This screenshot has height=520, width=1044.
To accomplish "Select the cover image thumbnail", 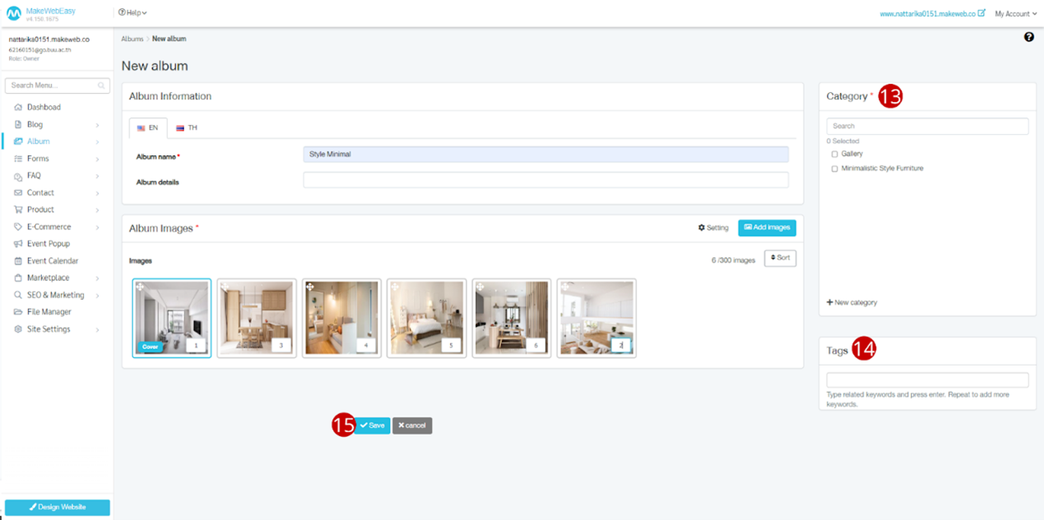I will point(171,318).
